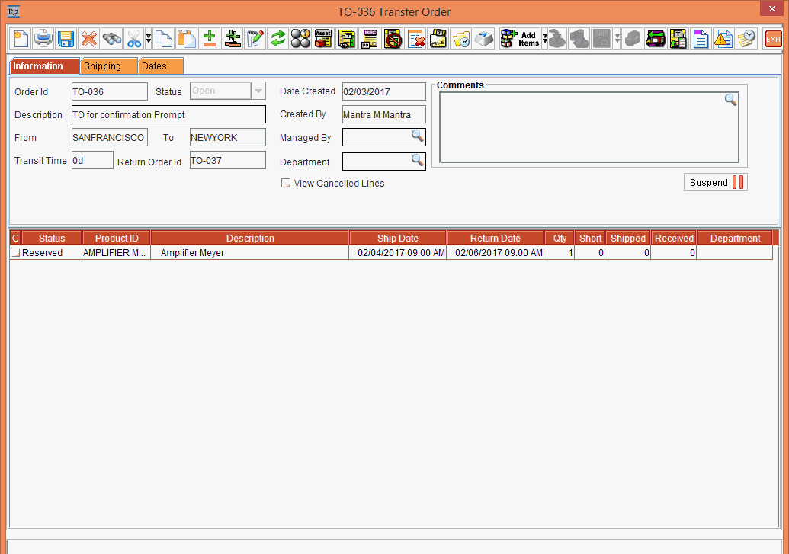Tick the checkbox on the Reserved line row
This screenshot has height=554, width=789.
tap(15, 253)
